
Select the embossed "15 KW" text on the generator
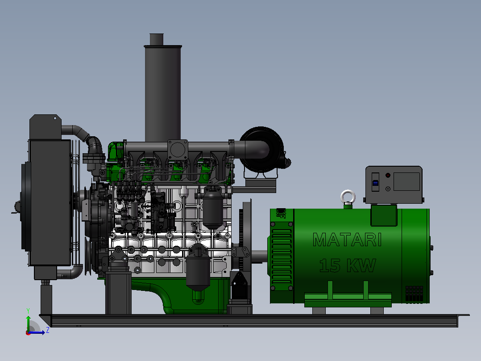[x=348, y=265]
